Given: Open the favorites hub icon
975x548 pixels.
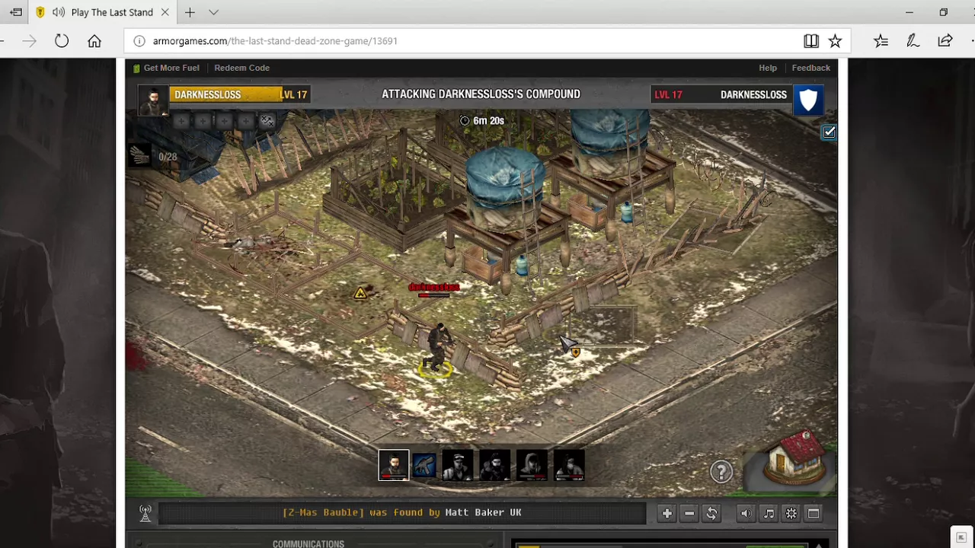Looking at the screenshot, I should [x=881, y=41].
